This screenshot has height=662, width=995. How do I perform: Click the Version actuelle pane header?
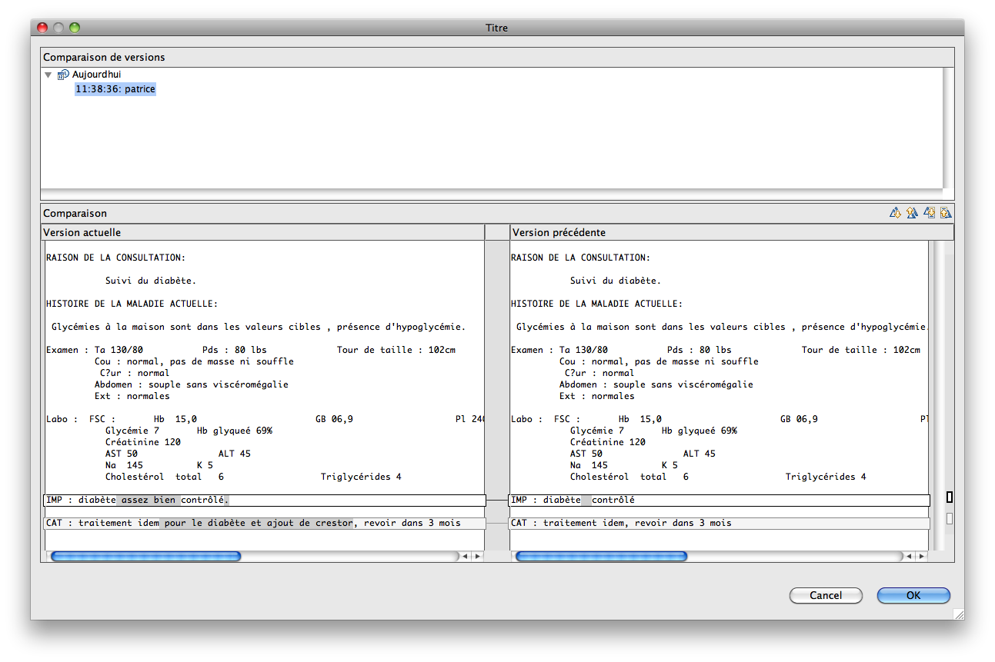pos(262,232)
